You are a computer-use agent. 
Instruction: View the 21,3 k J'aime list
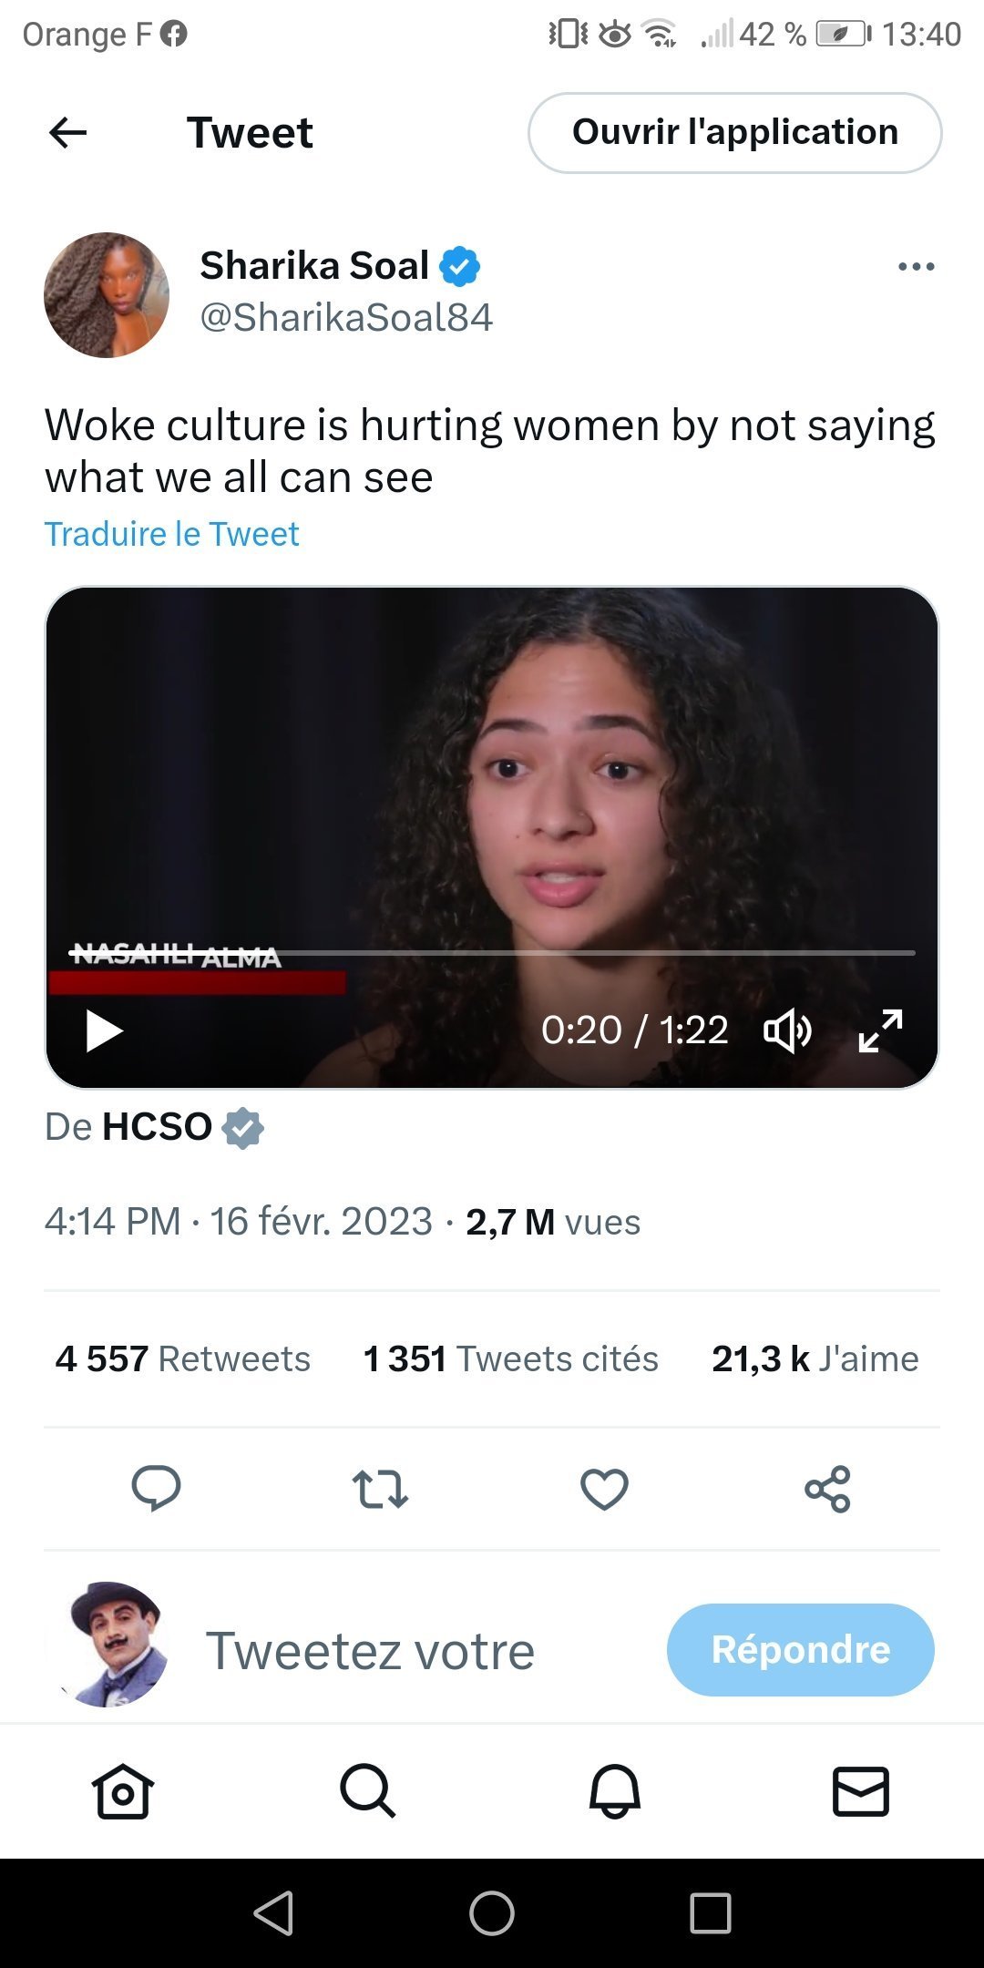[x=815, y=1358]
